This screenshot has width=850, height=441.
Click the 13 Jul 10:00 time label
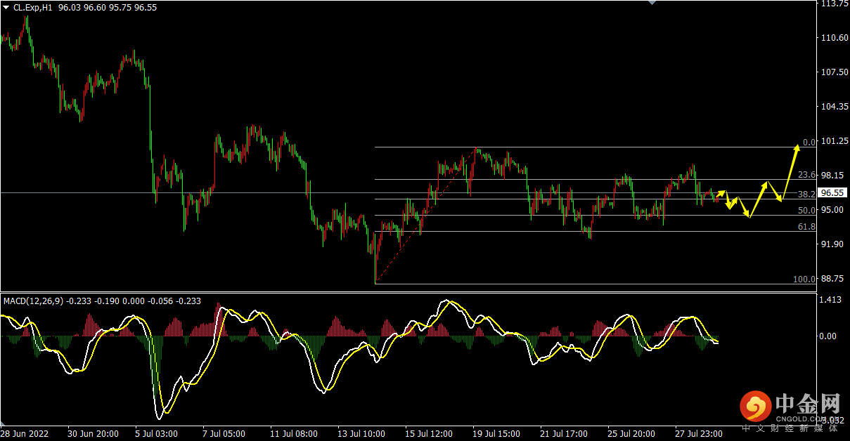coord(361,434)
